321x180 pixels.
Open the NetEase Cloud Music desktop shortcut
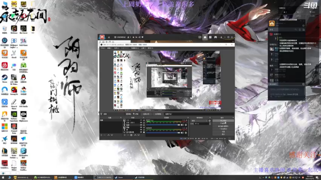coord(4,66)
